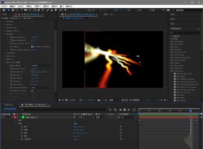Select BCC Particle System effect in list

186,90
